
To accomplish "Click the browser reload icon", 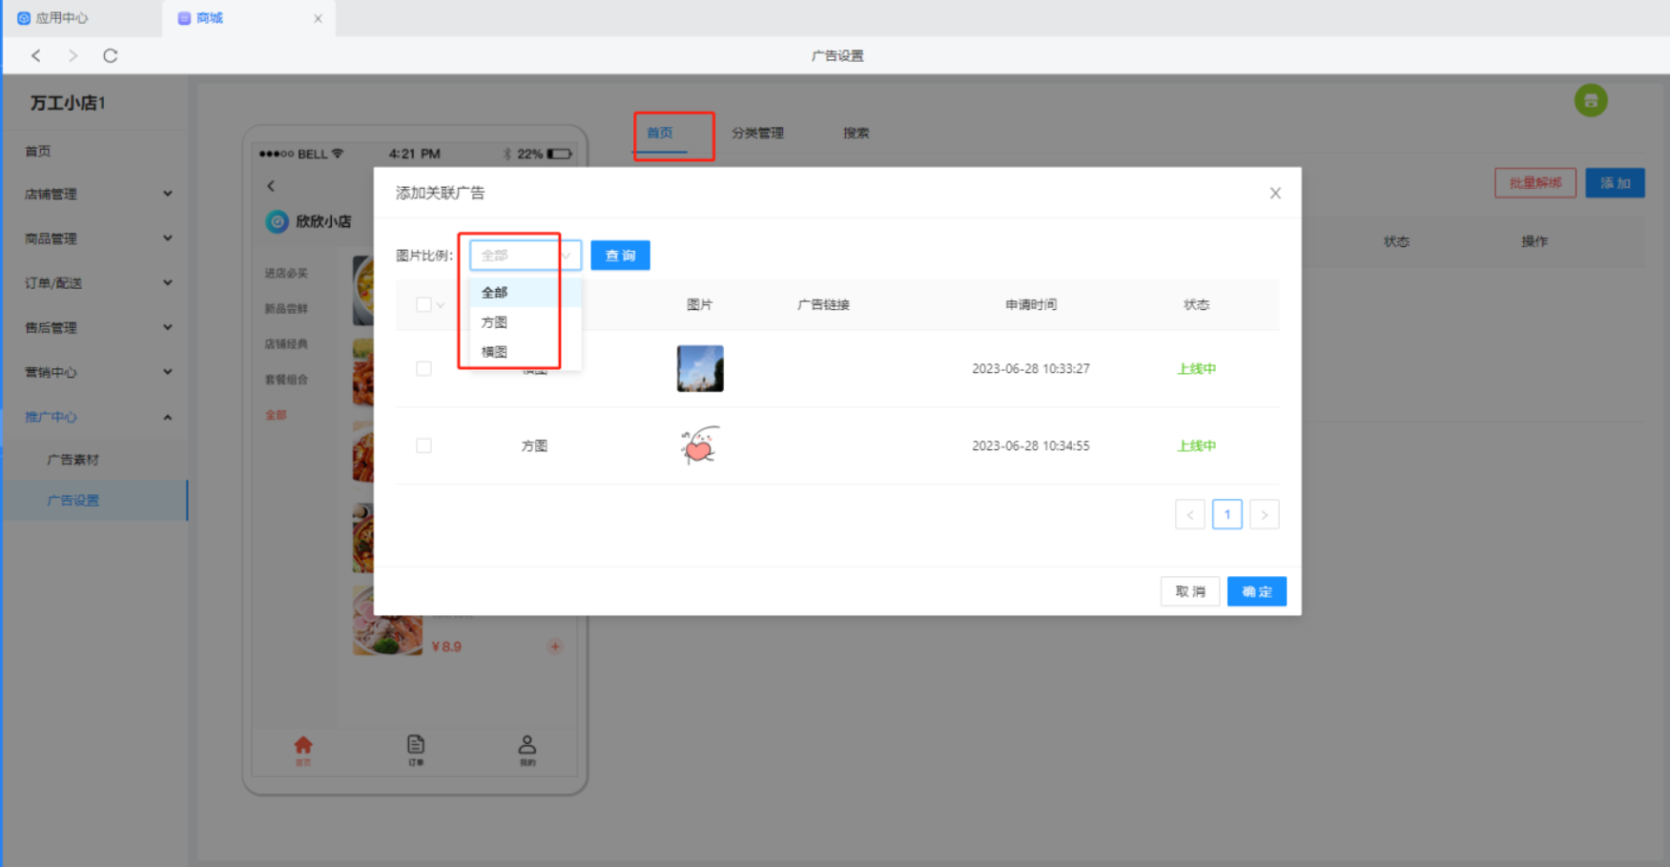I will point(111,55).
